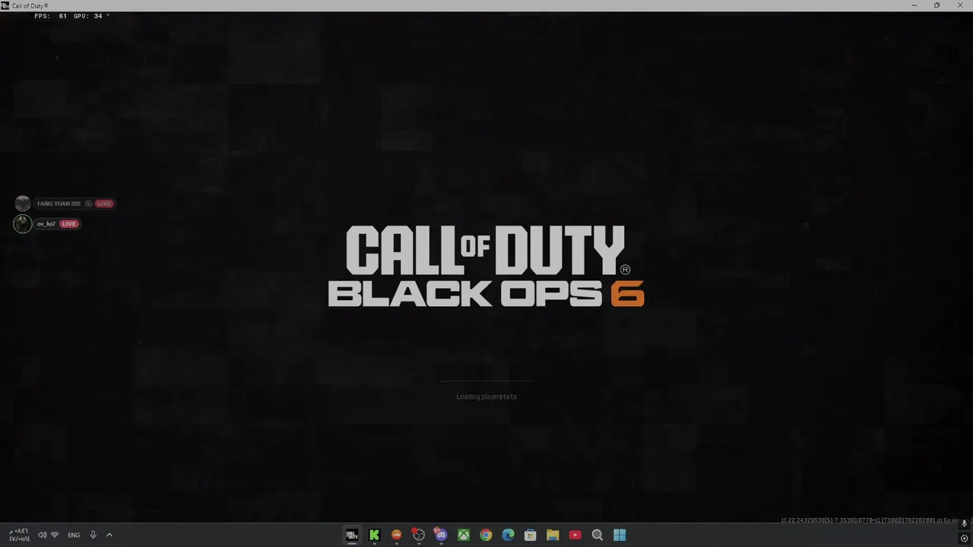Open the YouTube taskbar icon
This screenshot has height=547, width=973.
tap(575, 535)
